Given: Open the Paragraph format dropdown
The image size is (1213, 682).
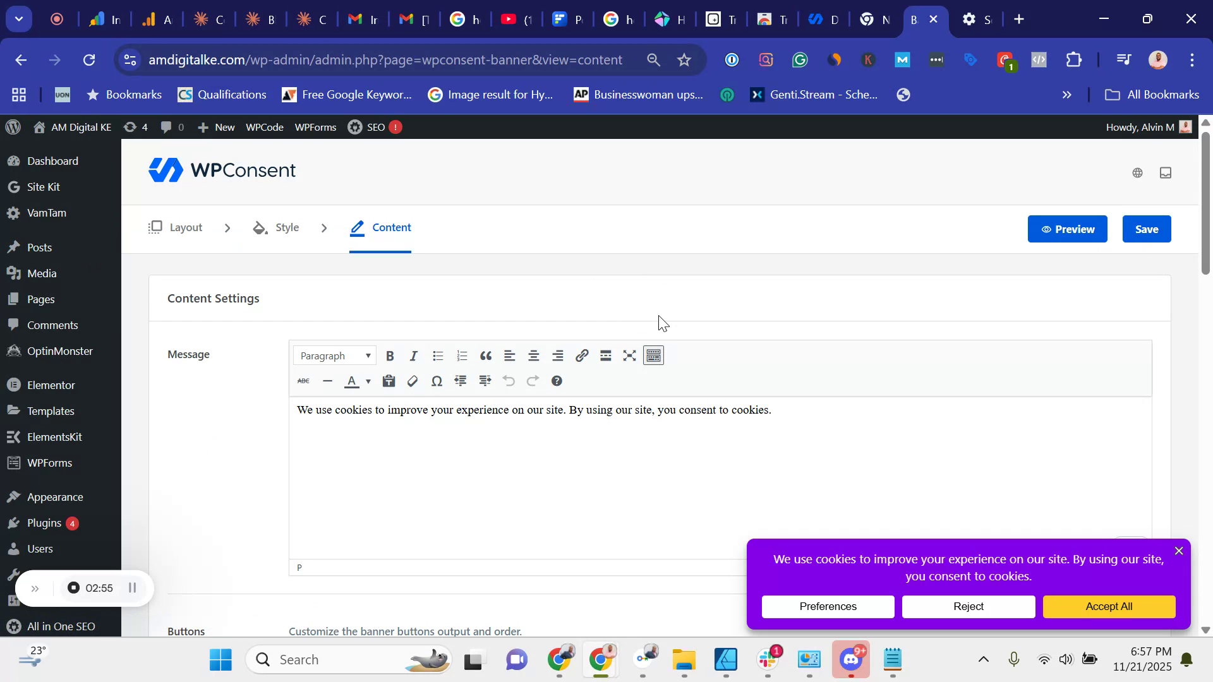Looking at the screenshot, I should (334, 356).
